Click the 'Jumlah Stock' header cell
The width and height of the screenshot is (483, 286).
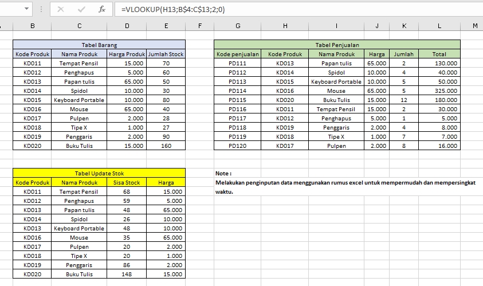[166, 54]
